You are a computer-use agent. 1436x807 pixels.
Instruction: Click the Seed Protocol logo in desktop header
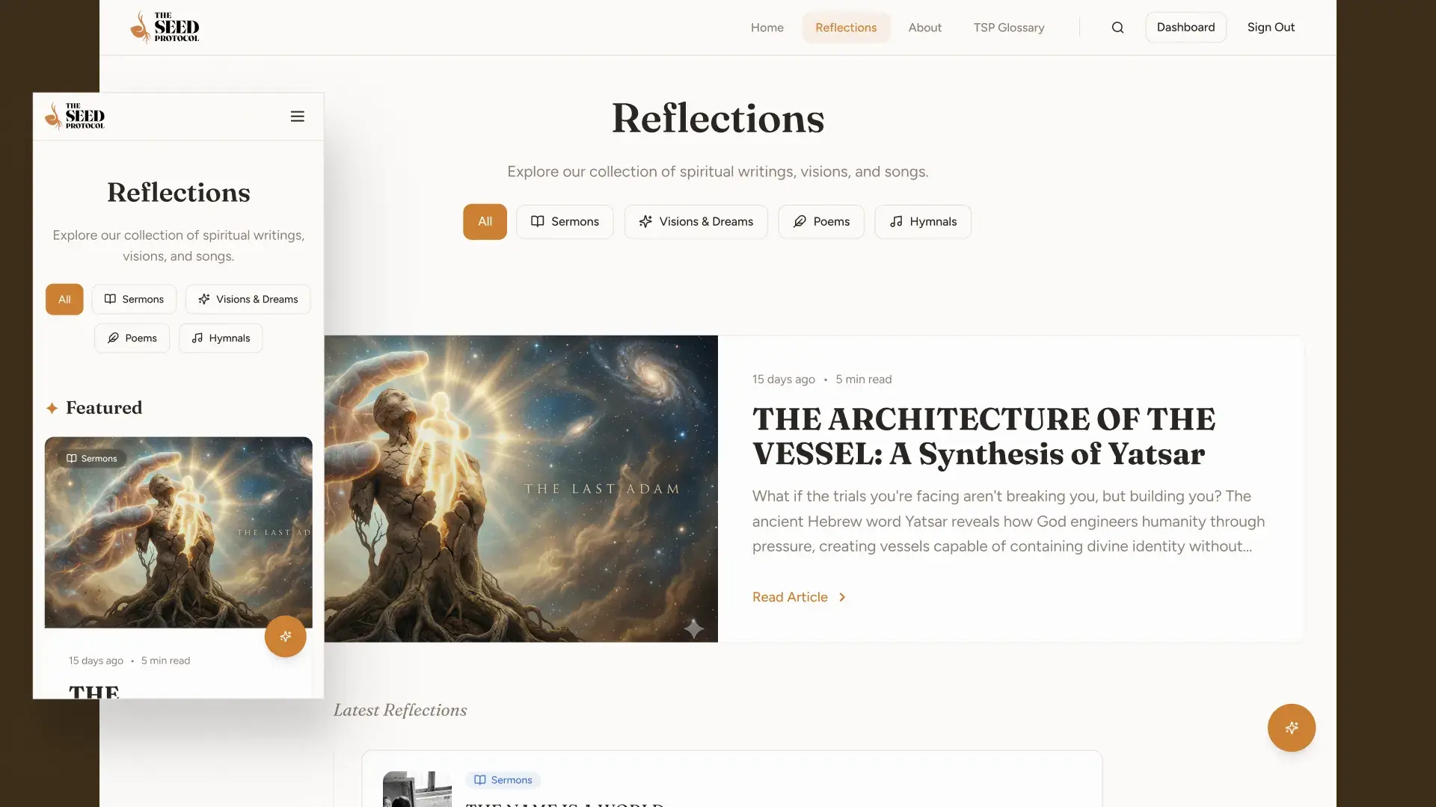165,27
